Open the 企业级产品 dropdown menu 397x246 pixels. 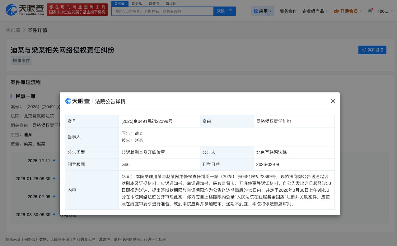pos(315,11)
